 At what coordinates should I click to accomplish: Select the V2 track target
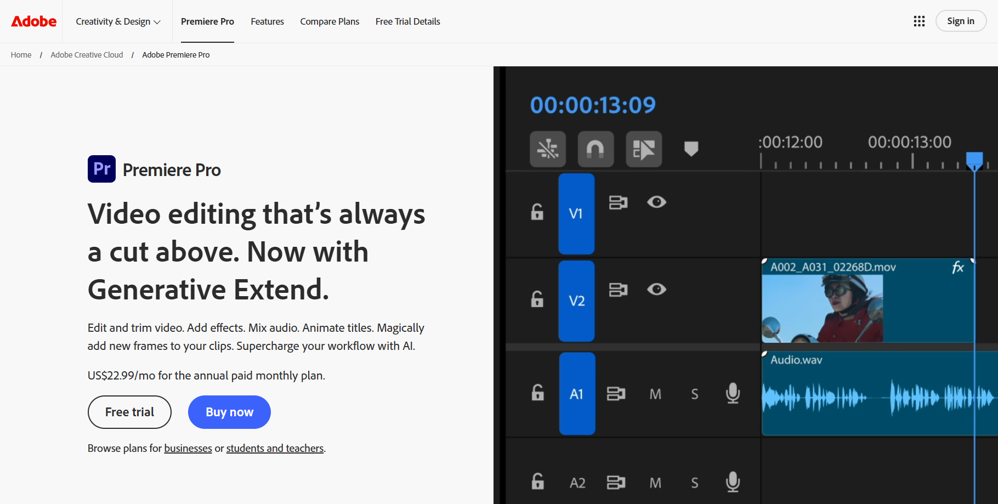coord(576,301)
